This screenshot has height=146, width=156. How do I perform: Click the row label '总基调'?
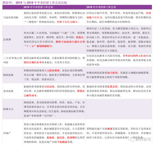click(x=7, y=39)
